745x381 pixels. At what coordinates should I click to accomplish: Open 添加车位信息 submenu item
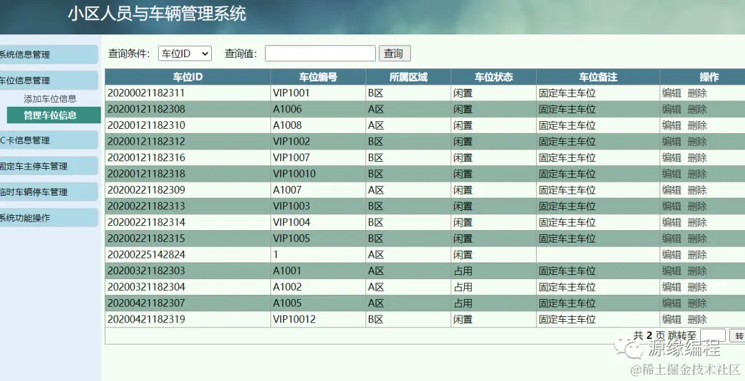click(50, 99)
